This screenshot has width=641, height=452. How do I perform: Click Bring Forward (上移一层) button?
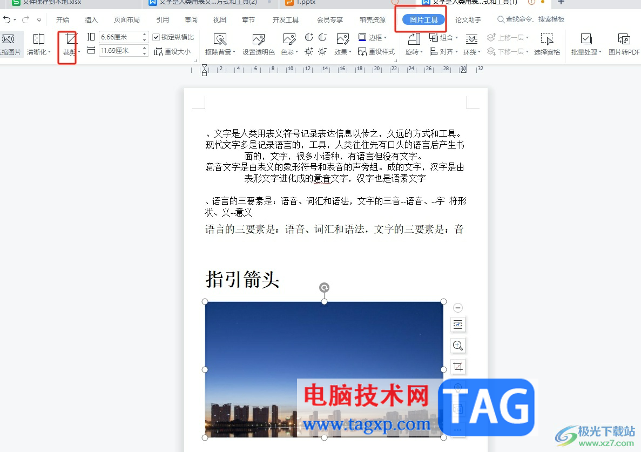(x=508, y=38)
